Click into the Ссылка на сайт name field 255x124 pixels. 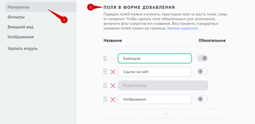[154, 72]
